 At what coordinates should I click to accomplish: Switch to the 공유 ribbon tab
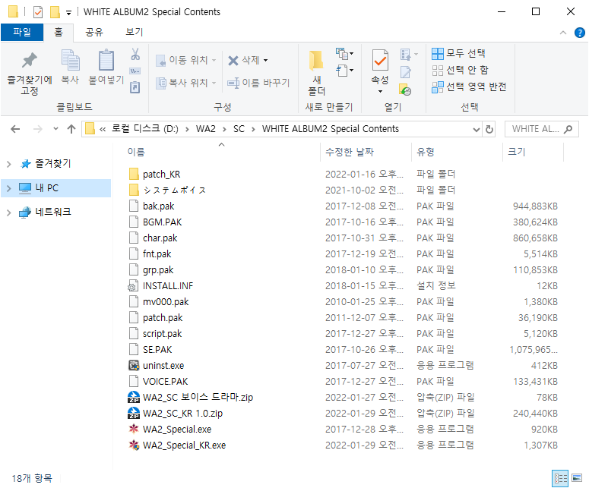(94, 32)
